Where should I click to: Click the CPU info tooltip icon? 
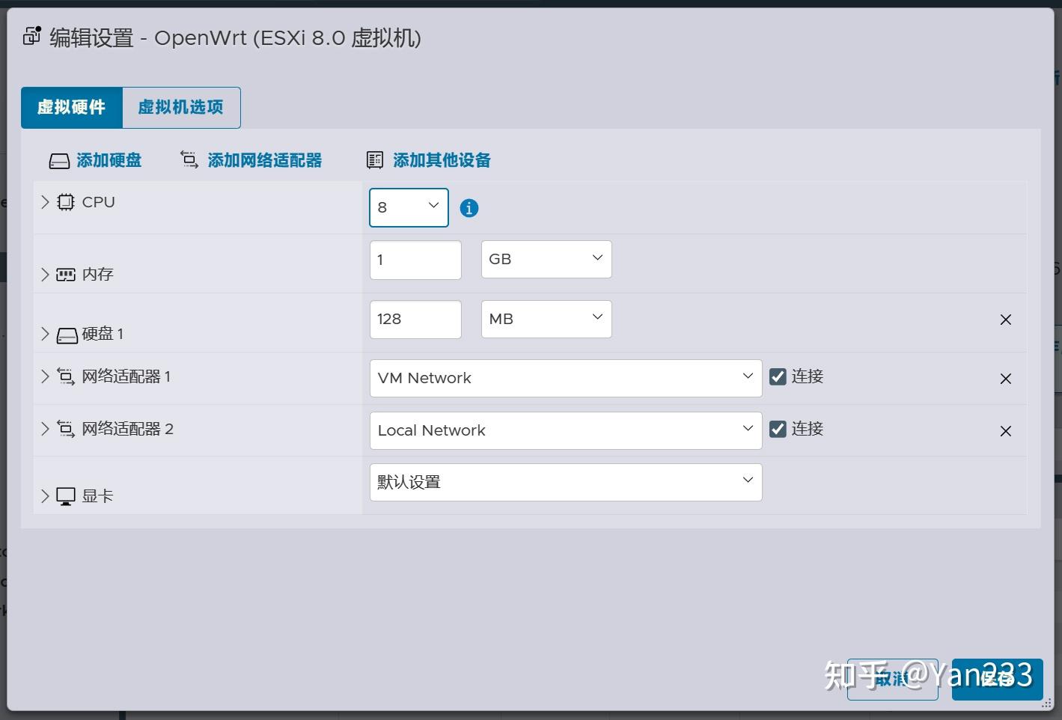[x=469, y=207]
